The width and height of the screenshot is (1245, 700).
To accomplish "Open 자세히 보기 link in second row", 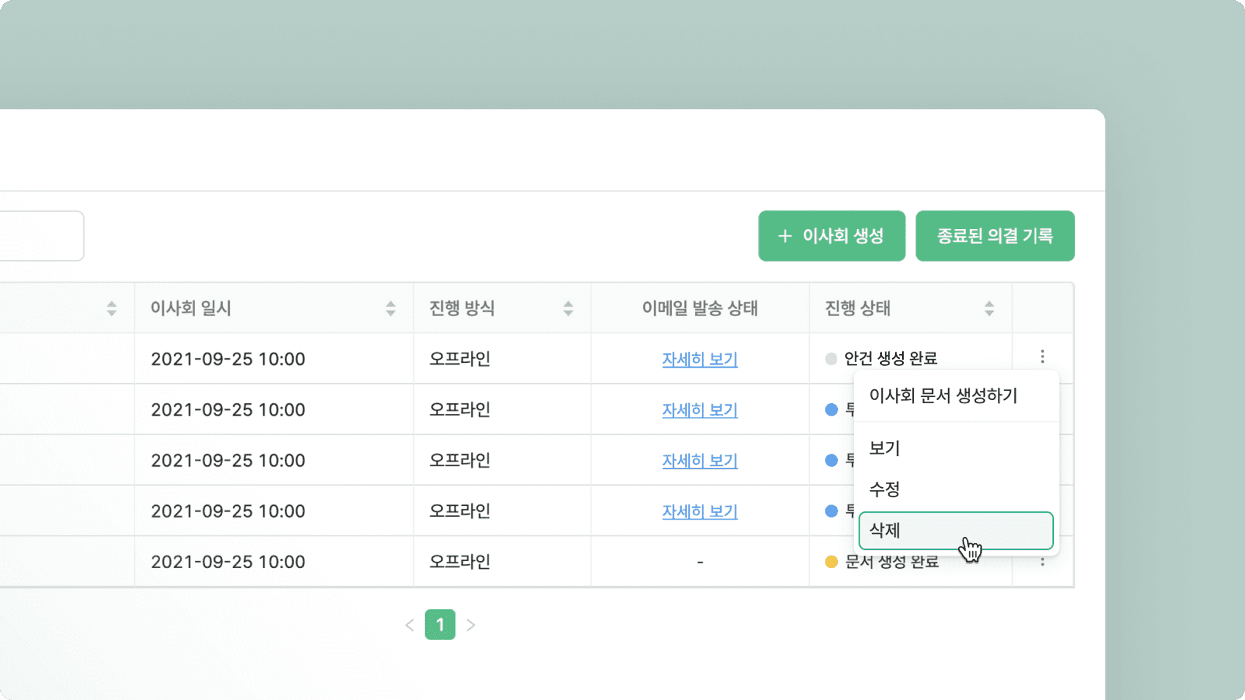I will tap(699, 410).
